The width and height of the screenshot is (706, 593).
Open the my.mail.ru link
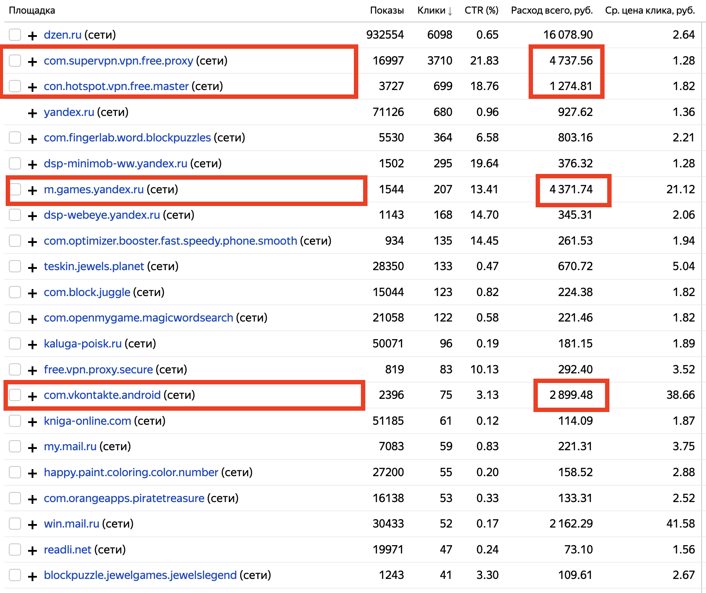click(70, 446)
